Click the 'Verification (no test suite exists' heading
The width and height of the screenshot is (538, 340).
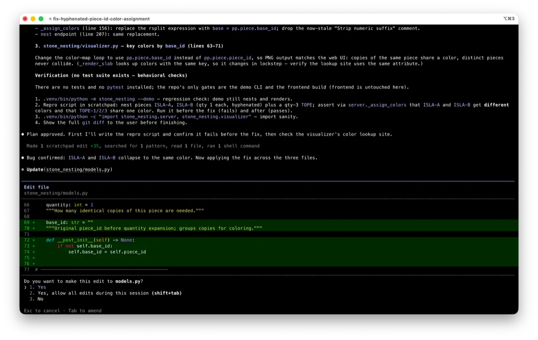coord(111,75)
